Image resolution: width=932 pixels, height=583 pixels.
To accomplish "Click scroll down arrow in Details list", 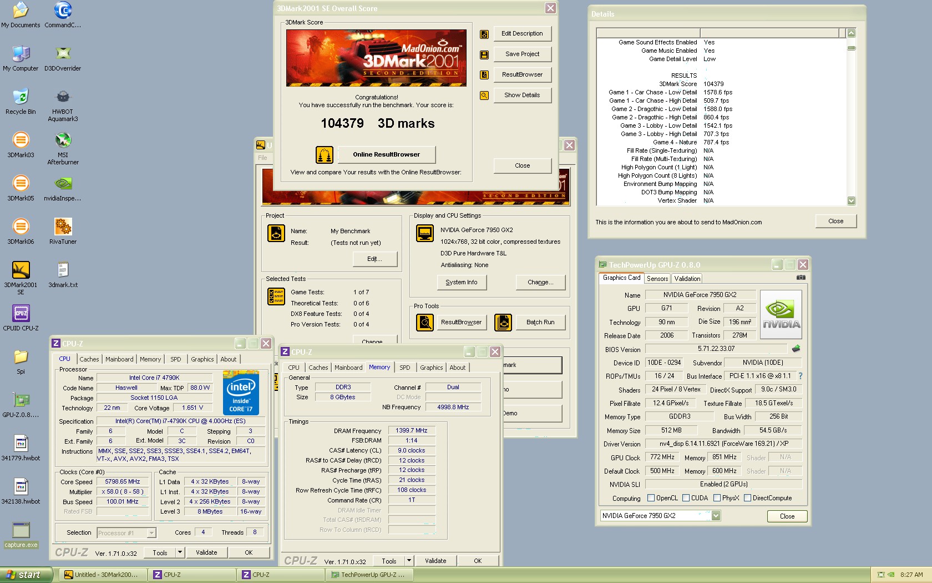I will [x=851, y=200].
